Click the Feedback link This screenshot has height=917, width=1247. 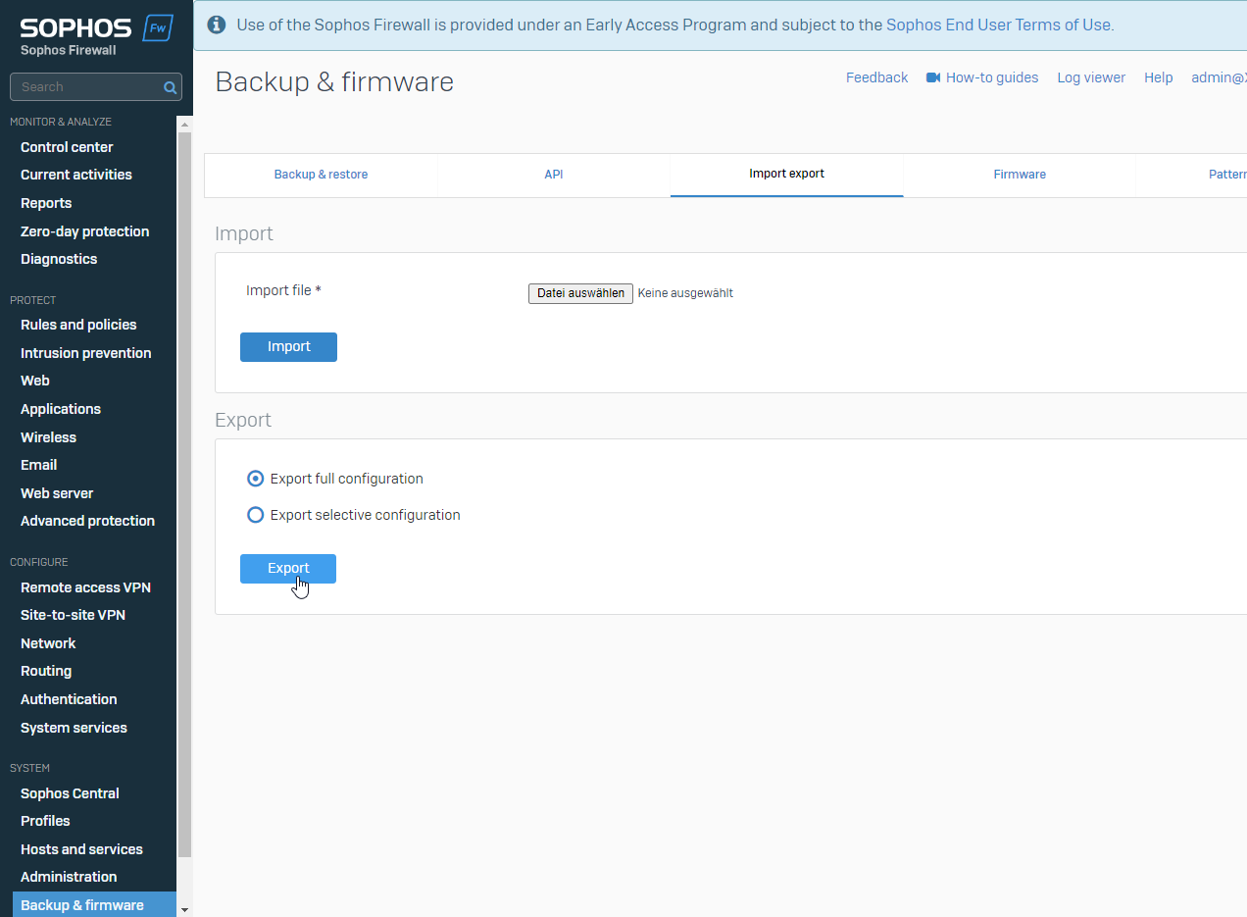pyautogui.click(x=876, y=77)
